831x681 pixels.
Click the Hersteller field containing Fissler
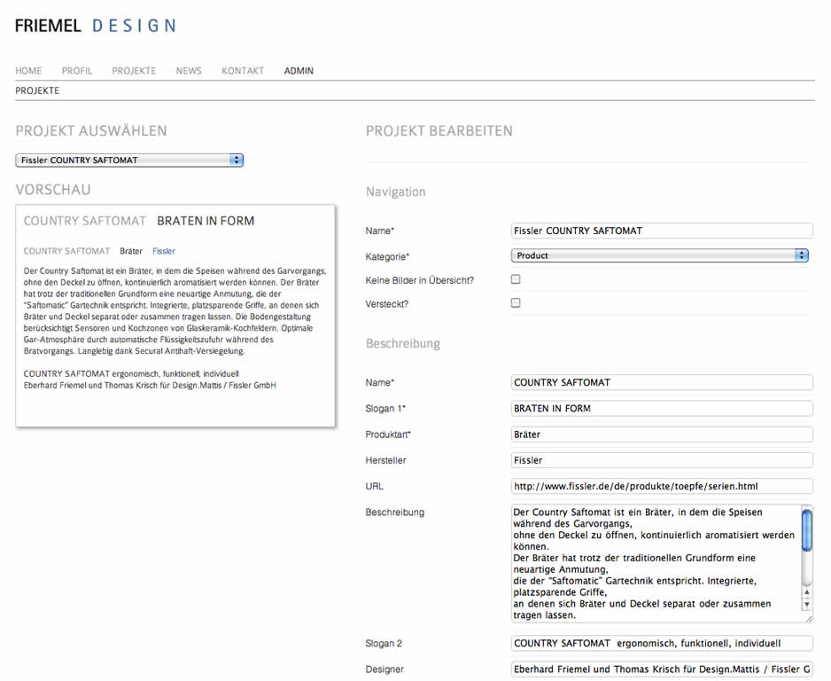[662, 460]
